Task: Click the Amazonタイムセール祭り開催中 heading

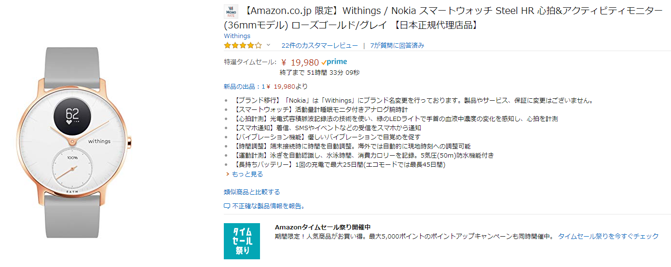Action: 322,227
